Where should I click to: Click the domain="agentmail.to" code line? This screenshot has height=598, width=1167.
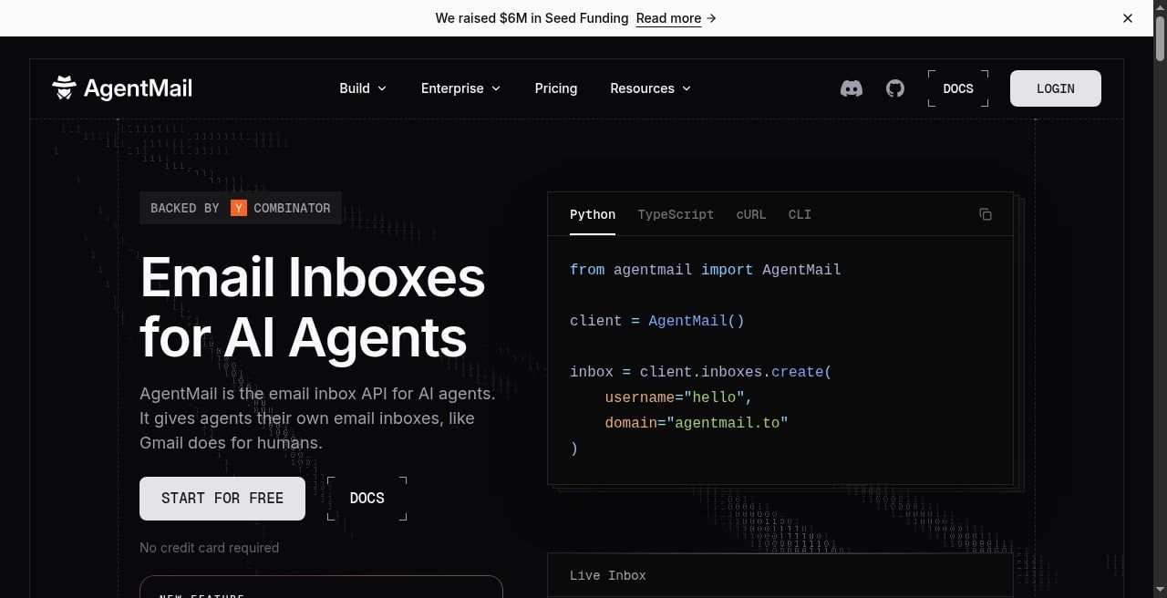[696, 423]
